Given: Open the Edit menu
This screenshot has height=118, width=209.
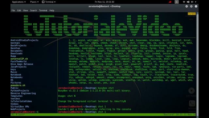Looking at the screenshot, I should [19, 10].
